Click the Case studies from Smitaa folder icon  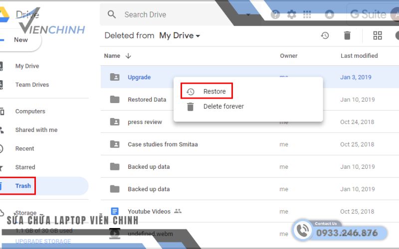pos(115,144)
